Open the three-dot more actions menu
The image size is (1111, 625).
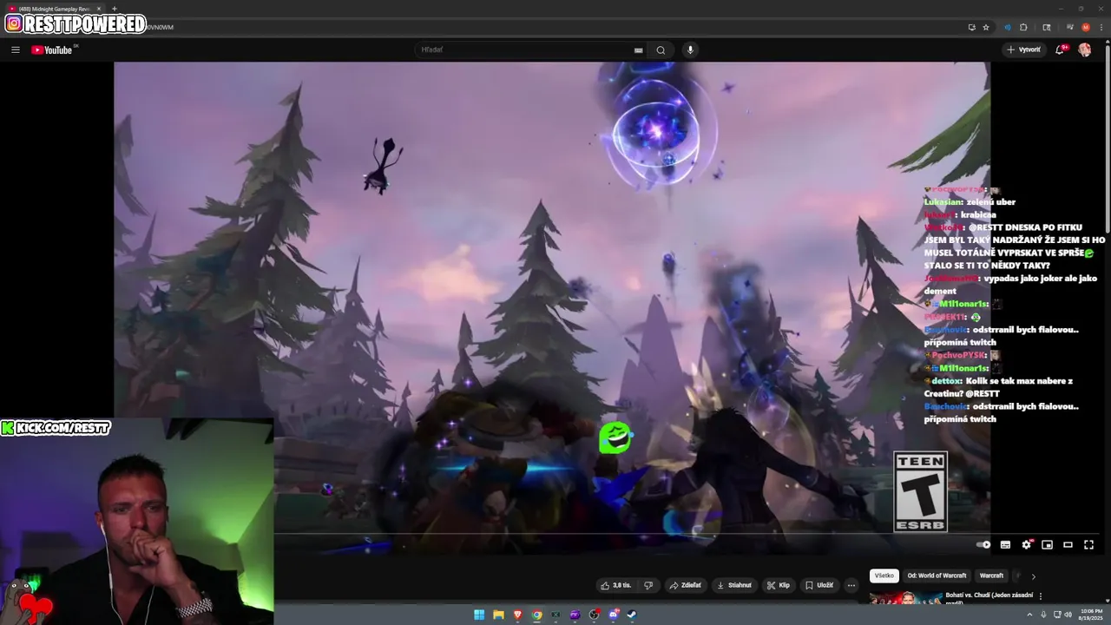tap(851, 585)
